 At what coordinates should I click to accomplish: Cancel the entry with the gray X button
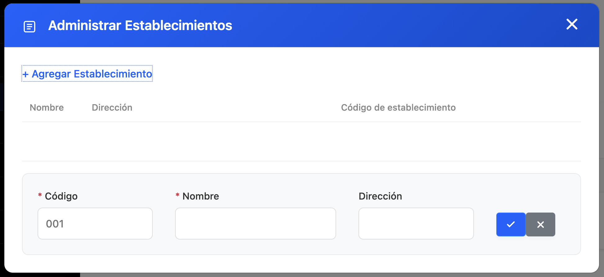point(540,224)
